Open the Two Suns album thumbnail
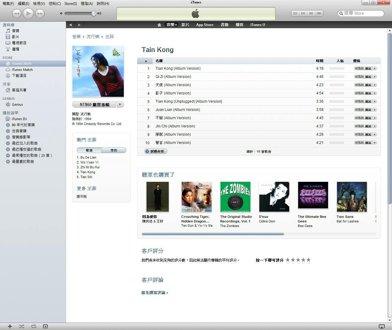 [352, 197]
